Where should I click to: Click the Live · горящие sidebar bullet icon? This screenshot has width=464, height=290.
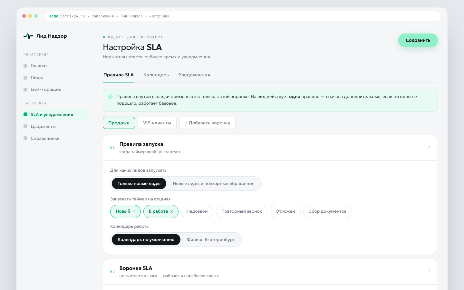pyautogui.click(x=25, y=90)
